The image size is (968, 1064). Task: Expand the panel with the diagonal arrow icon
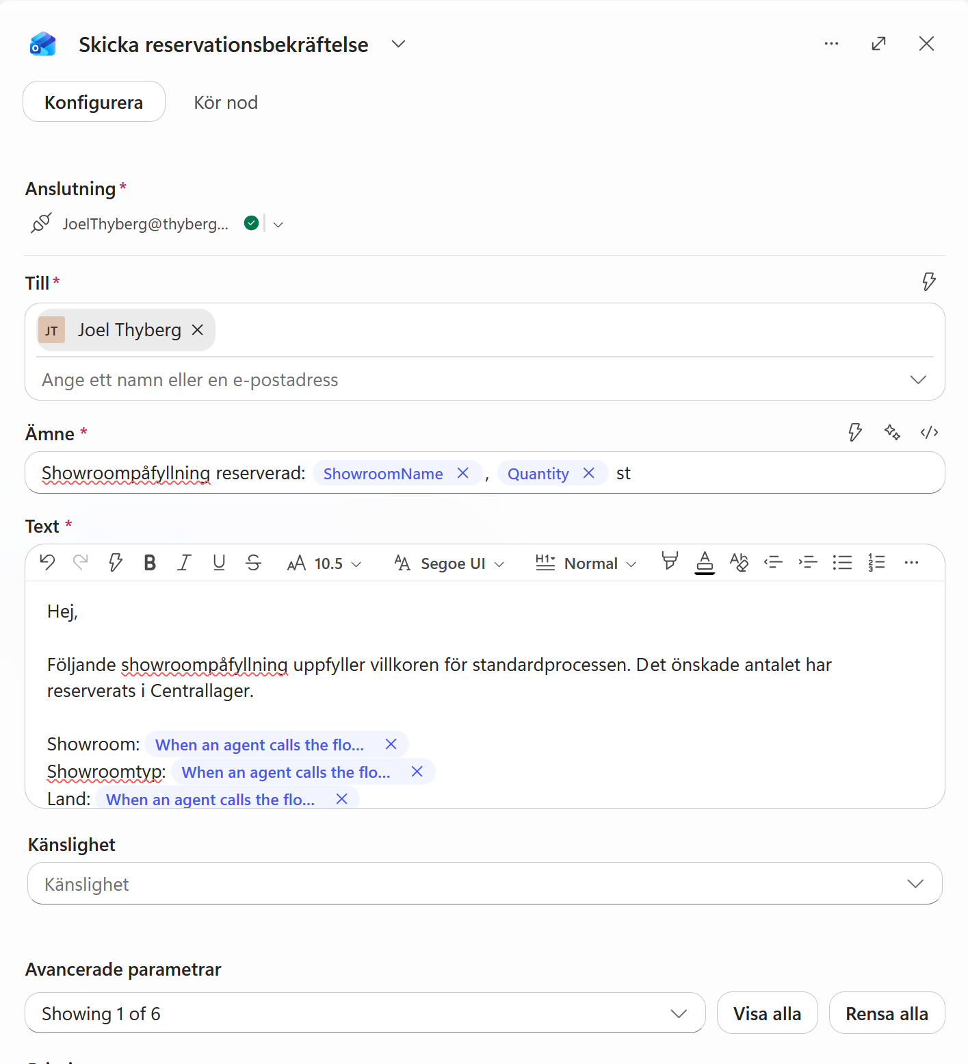click(879, 44)
